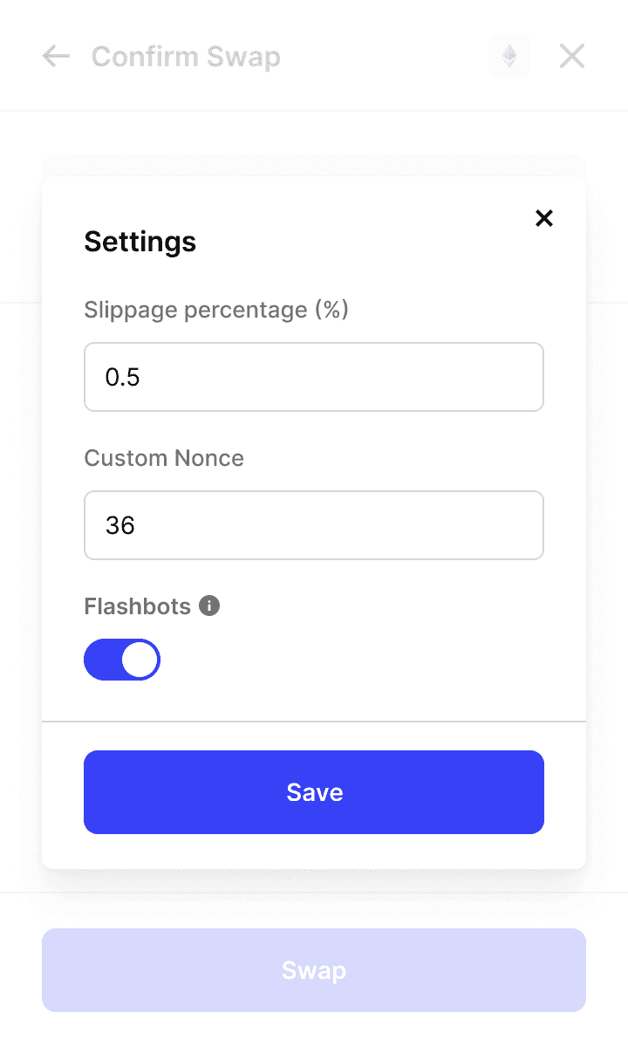Select the info circle beside Flashbots label

[208, 606]
